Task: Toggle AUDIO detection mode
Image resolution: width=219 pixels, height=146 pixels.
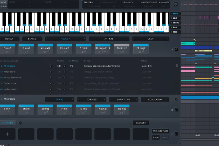Action: pos(3,6)
